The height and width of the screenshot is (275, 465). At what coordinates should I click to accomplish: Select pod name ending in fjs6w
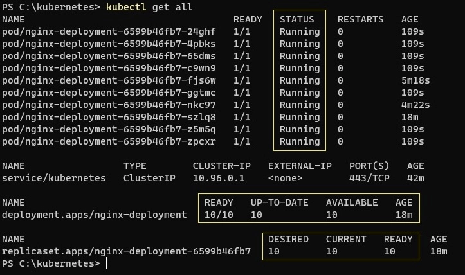point(109,80)
